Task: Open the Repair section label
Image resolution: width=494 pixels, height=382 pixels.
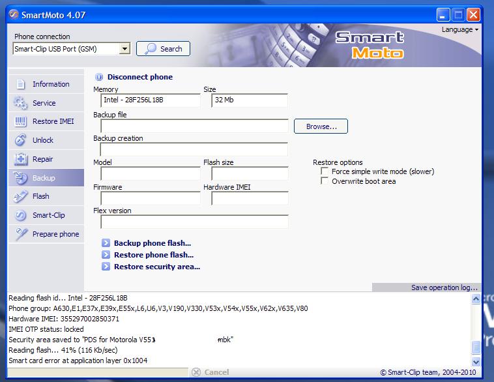Action: [x=43, y=159]
